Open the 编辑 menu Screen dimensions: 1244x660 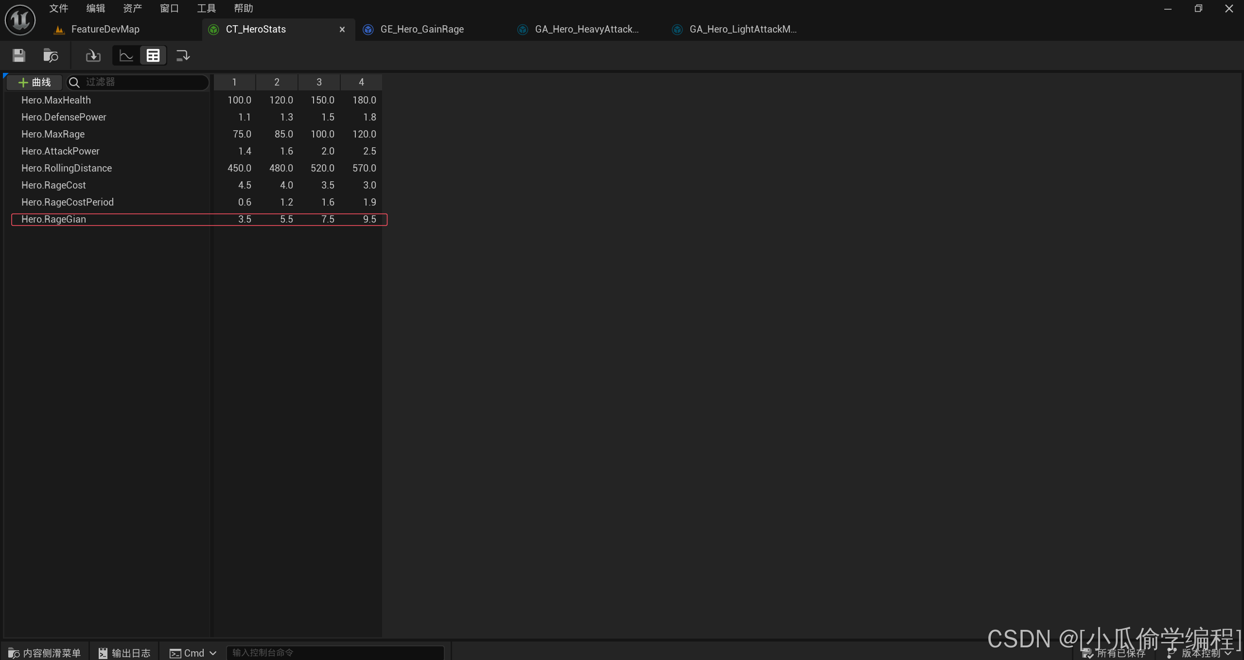click(x=96, y=8)
